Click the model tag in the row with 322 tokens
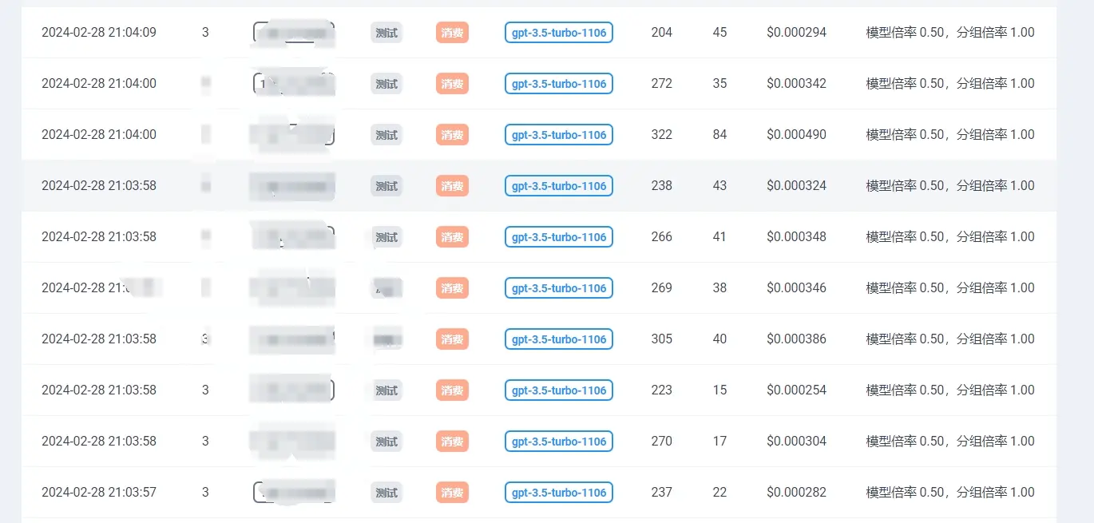The image size is (1094, 523). pyautogui.click(x=559, y=135)
